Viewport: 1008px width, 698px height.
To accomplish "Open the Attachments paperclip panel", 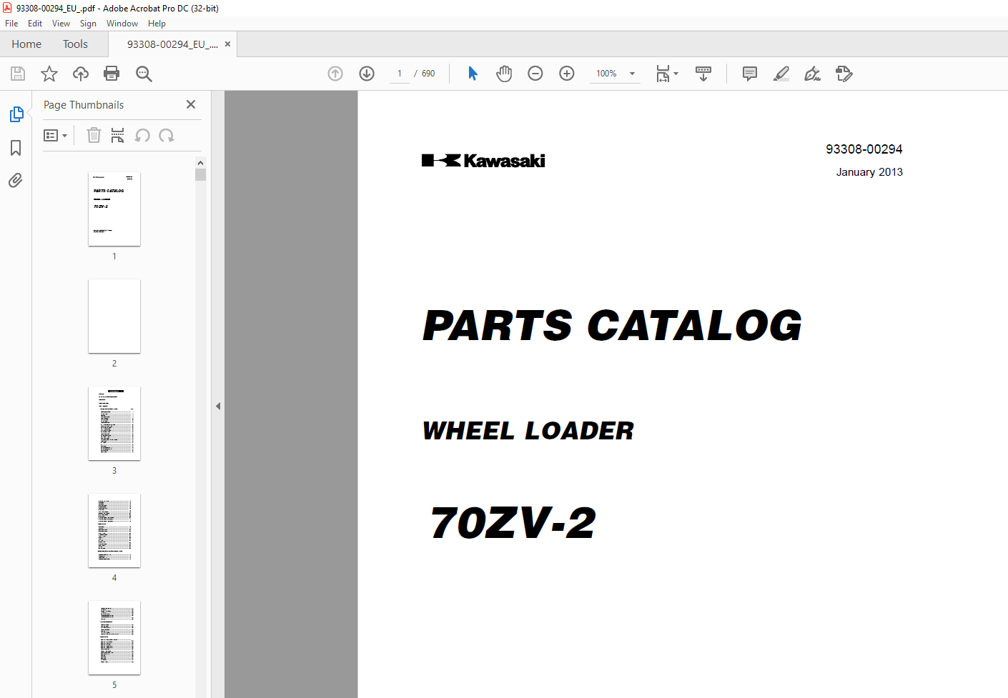I will pos(16,180).
